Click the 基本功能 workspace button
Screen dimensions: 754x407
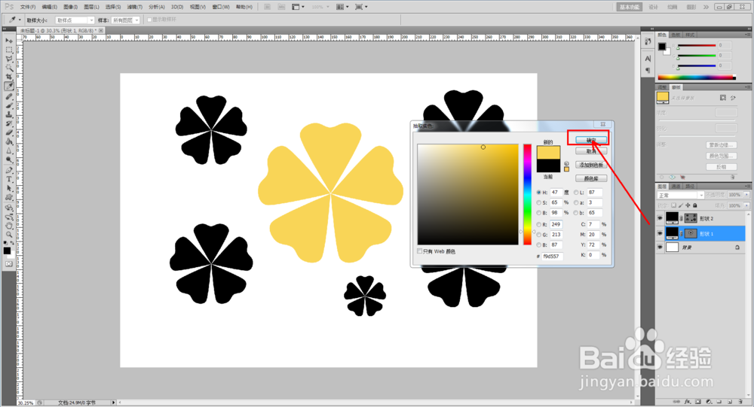[629, 7]
